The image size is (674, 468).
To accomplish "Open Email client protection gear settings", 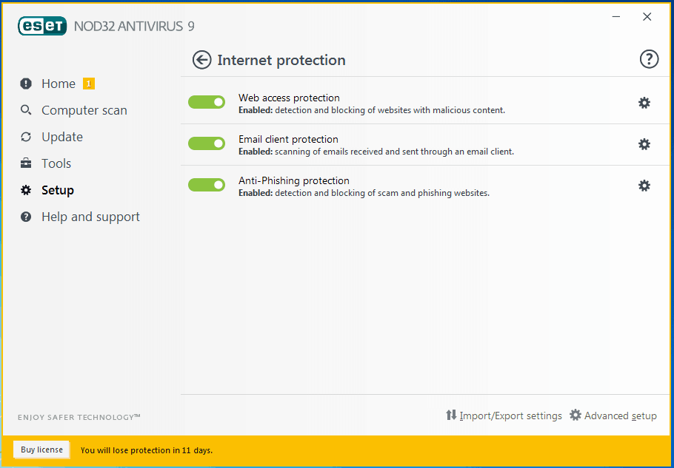I will [644, 144].
